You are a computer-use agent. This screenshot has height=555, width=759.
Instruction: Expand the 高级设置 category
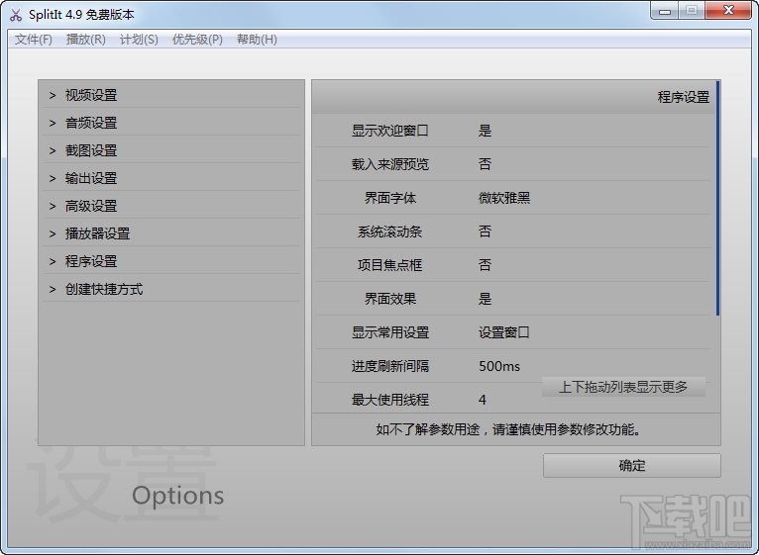pyautogui.click(x=171, y=206)
